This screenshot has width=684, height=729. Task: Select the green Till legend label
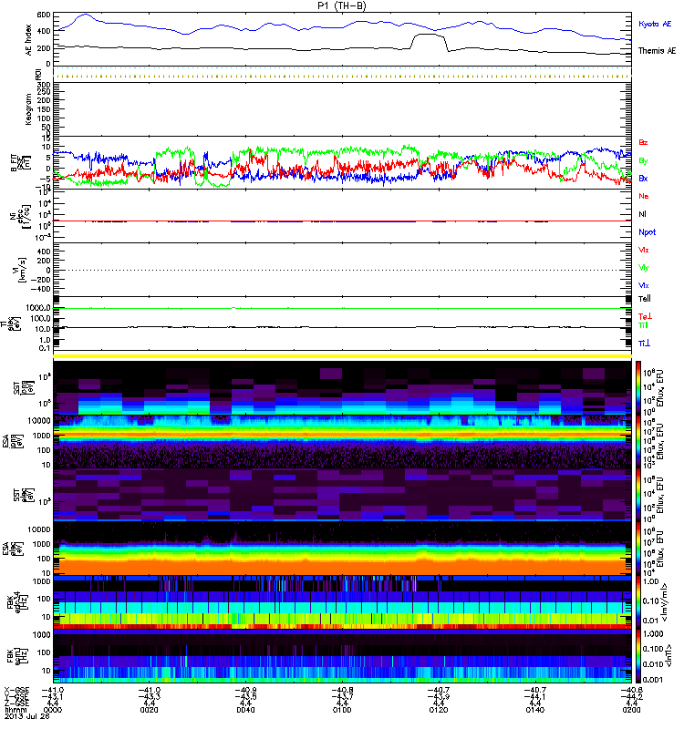(643, 325)
